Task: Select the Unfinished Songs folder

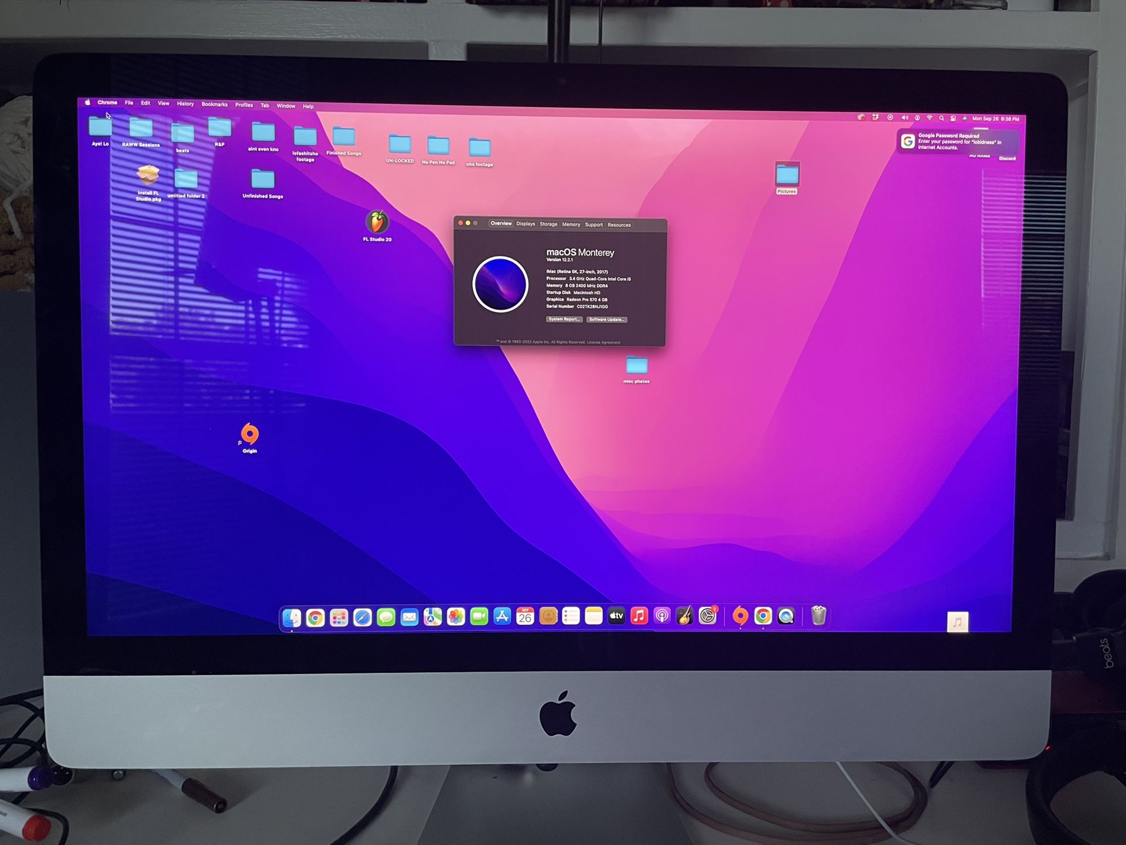Action: (262, 184)
